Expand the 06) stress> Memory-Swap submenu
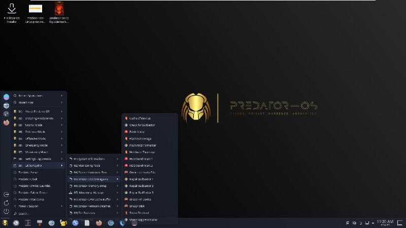406x228 pixels. pos(94,186)
